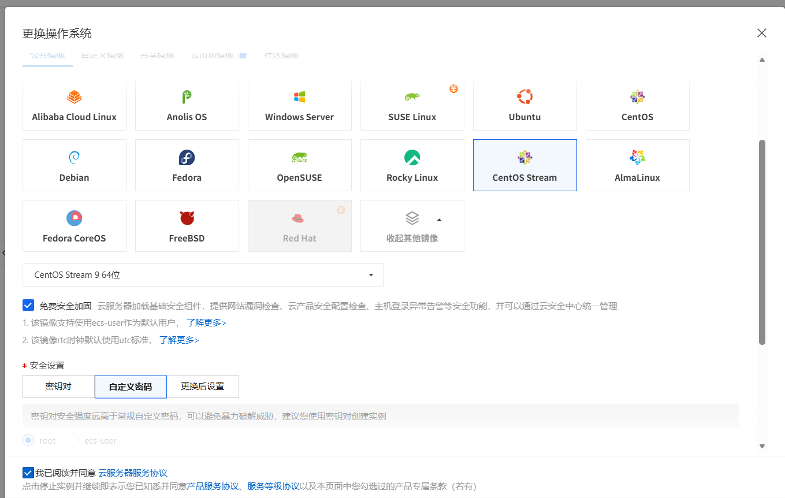
Task: Choose the Anolis OS logo
Action: click(187, 96)
